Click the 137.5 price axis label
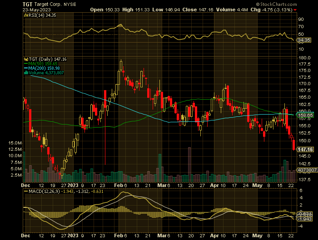 (x=305, y=179)
